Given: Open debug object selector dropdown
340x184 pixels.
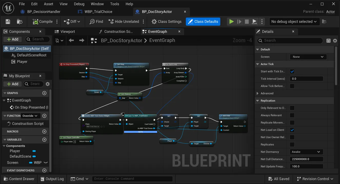Looking at the screenshot, I should point(294,22).
